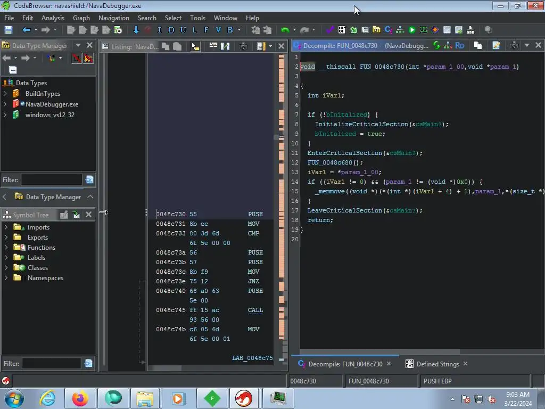
Task: Click the Save program icon
Action: (x=9, y=30)
